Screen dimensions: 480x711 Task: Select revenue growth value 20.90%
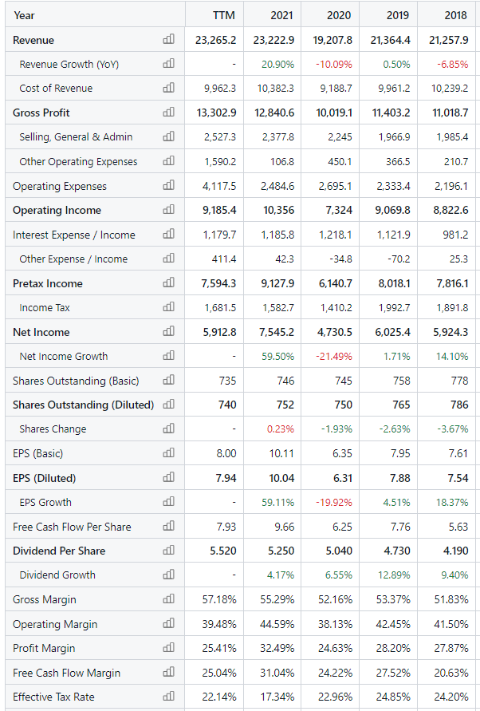(x=277, y=65)
